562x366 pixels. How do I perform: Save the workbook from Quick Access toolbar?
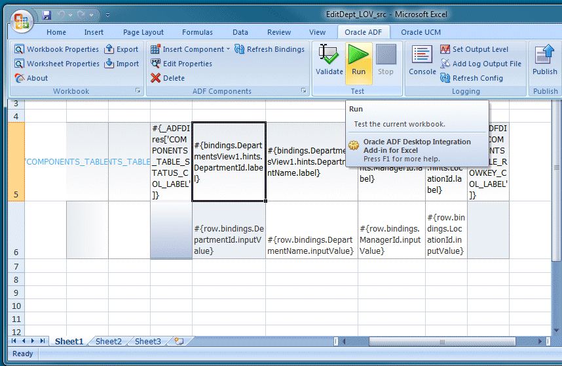tap(47, 15)
